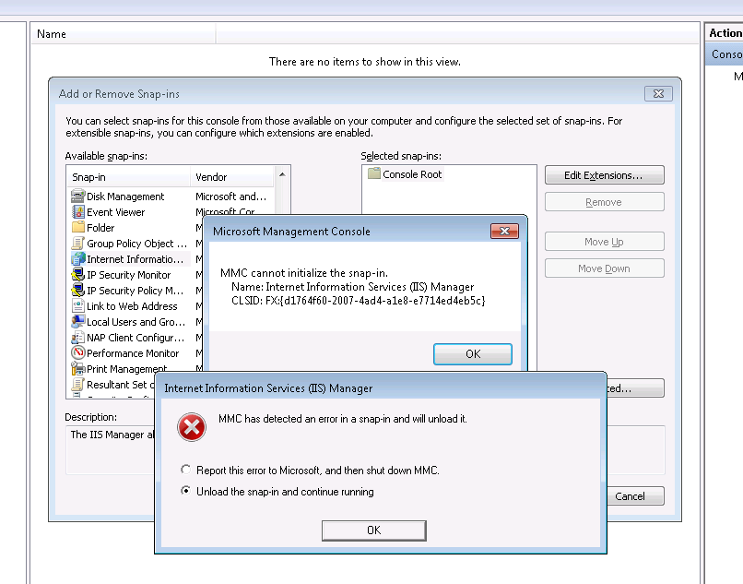The height and width of the screenshot is (584, 743).
Task: Click OK in Microsoft Management Console dialog
Action: (473, 354)
